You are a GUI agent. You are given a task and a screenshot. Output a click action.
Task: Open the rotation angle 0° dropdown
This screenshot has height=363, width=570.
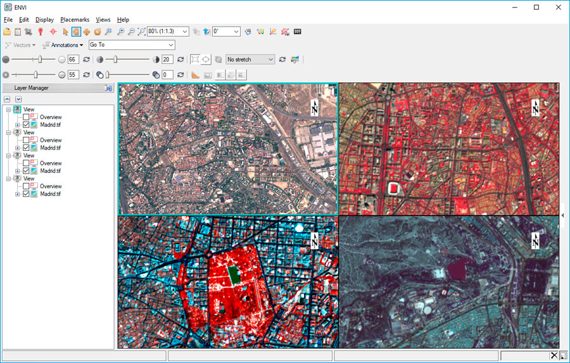point(236,32)
